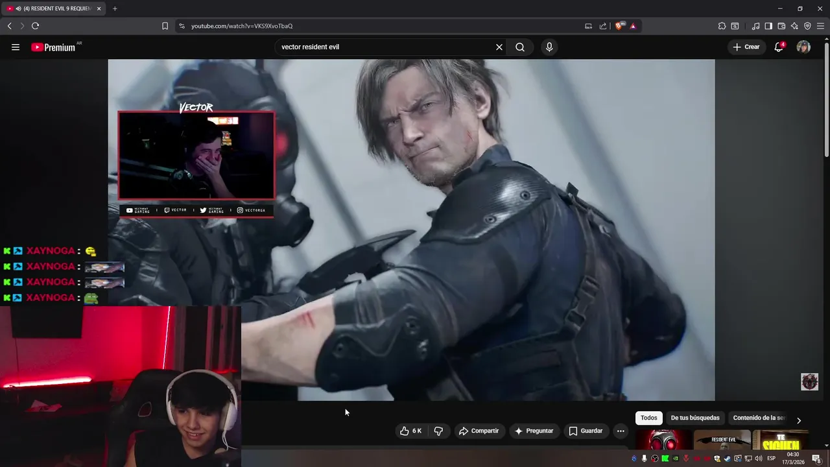This screenshot has height=467, width=830.
Task: Select the De tus búsquedas chip
Action: 695,418
